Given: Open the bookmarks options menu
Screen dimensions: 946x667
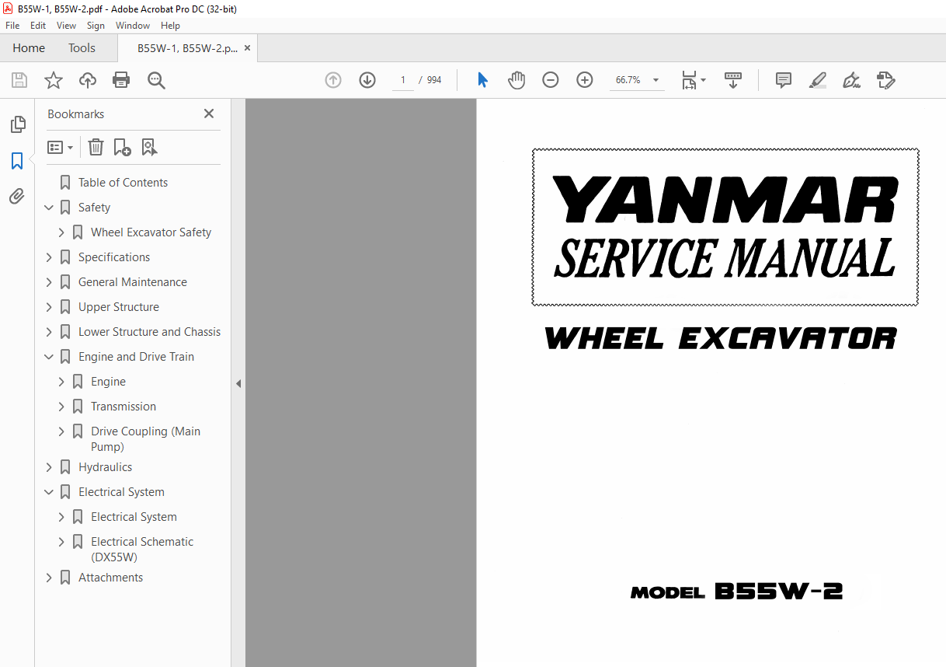Looking at the screenshot, I should [60, 147].
